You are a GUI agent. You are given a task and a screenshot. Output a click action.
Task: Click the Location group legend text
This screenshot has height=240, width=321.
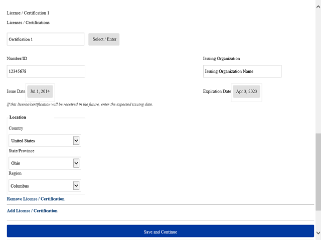(18, 117)
